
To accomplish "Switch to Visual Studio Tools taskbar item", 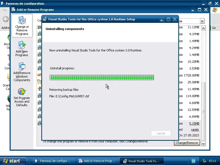I will (x=141, y=161).
